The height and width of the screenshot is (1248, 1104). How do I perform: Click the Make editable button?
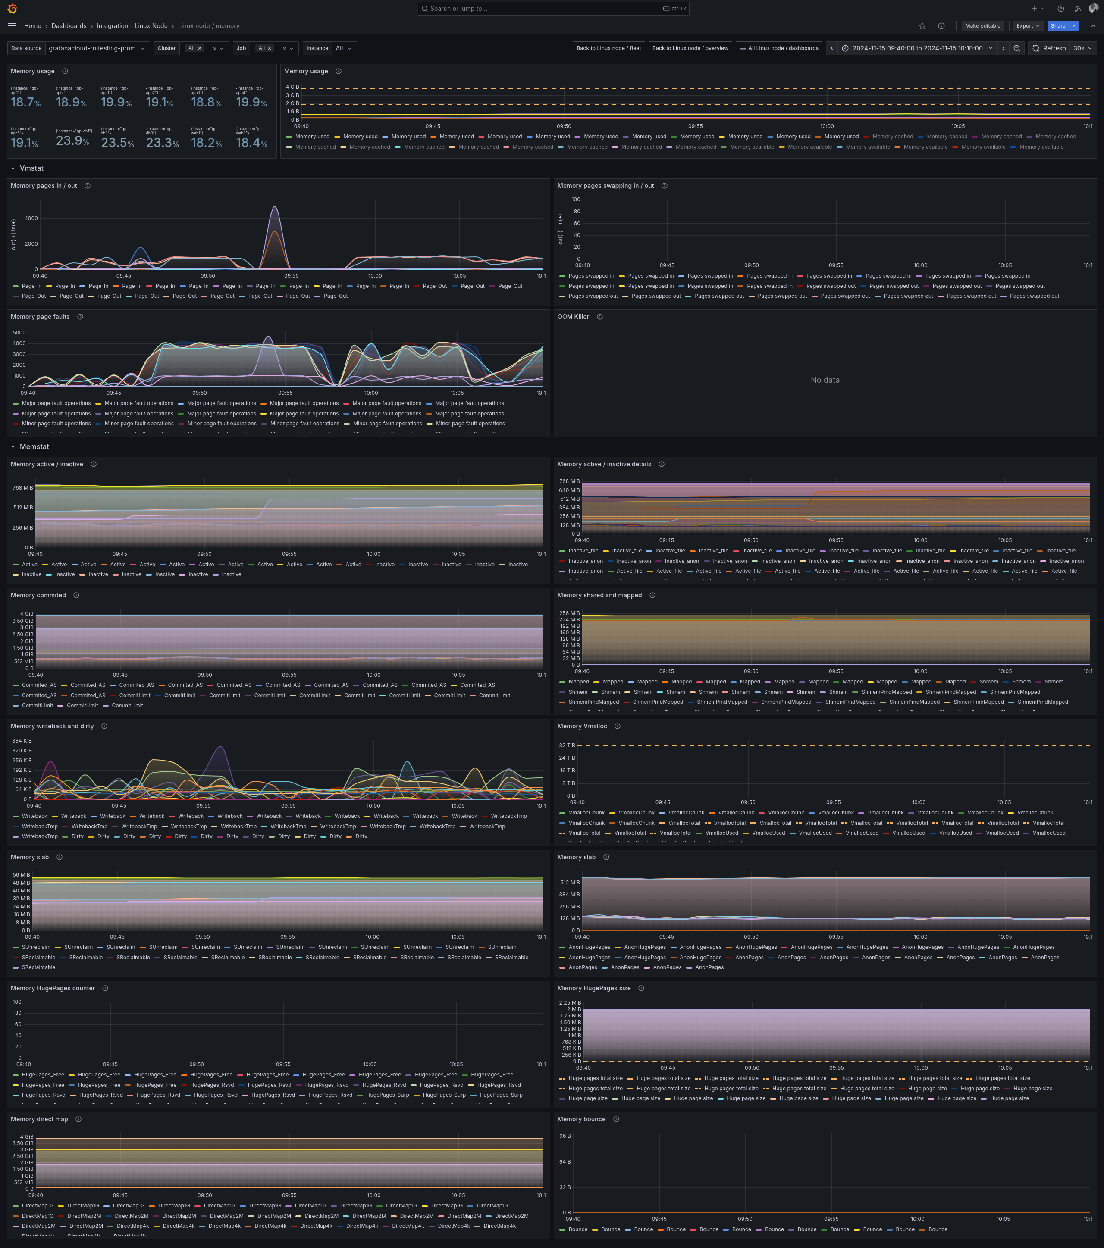[982, 26]
